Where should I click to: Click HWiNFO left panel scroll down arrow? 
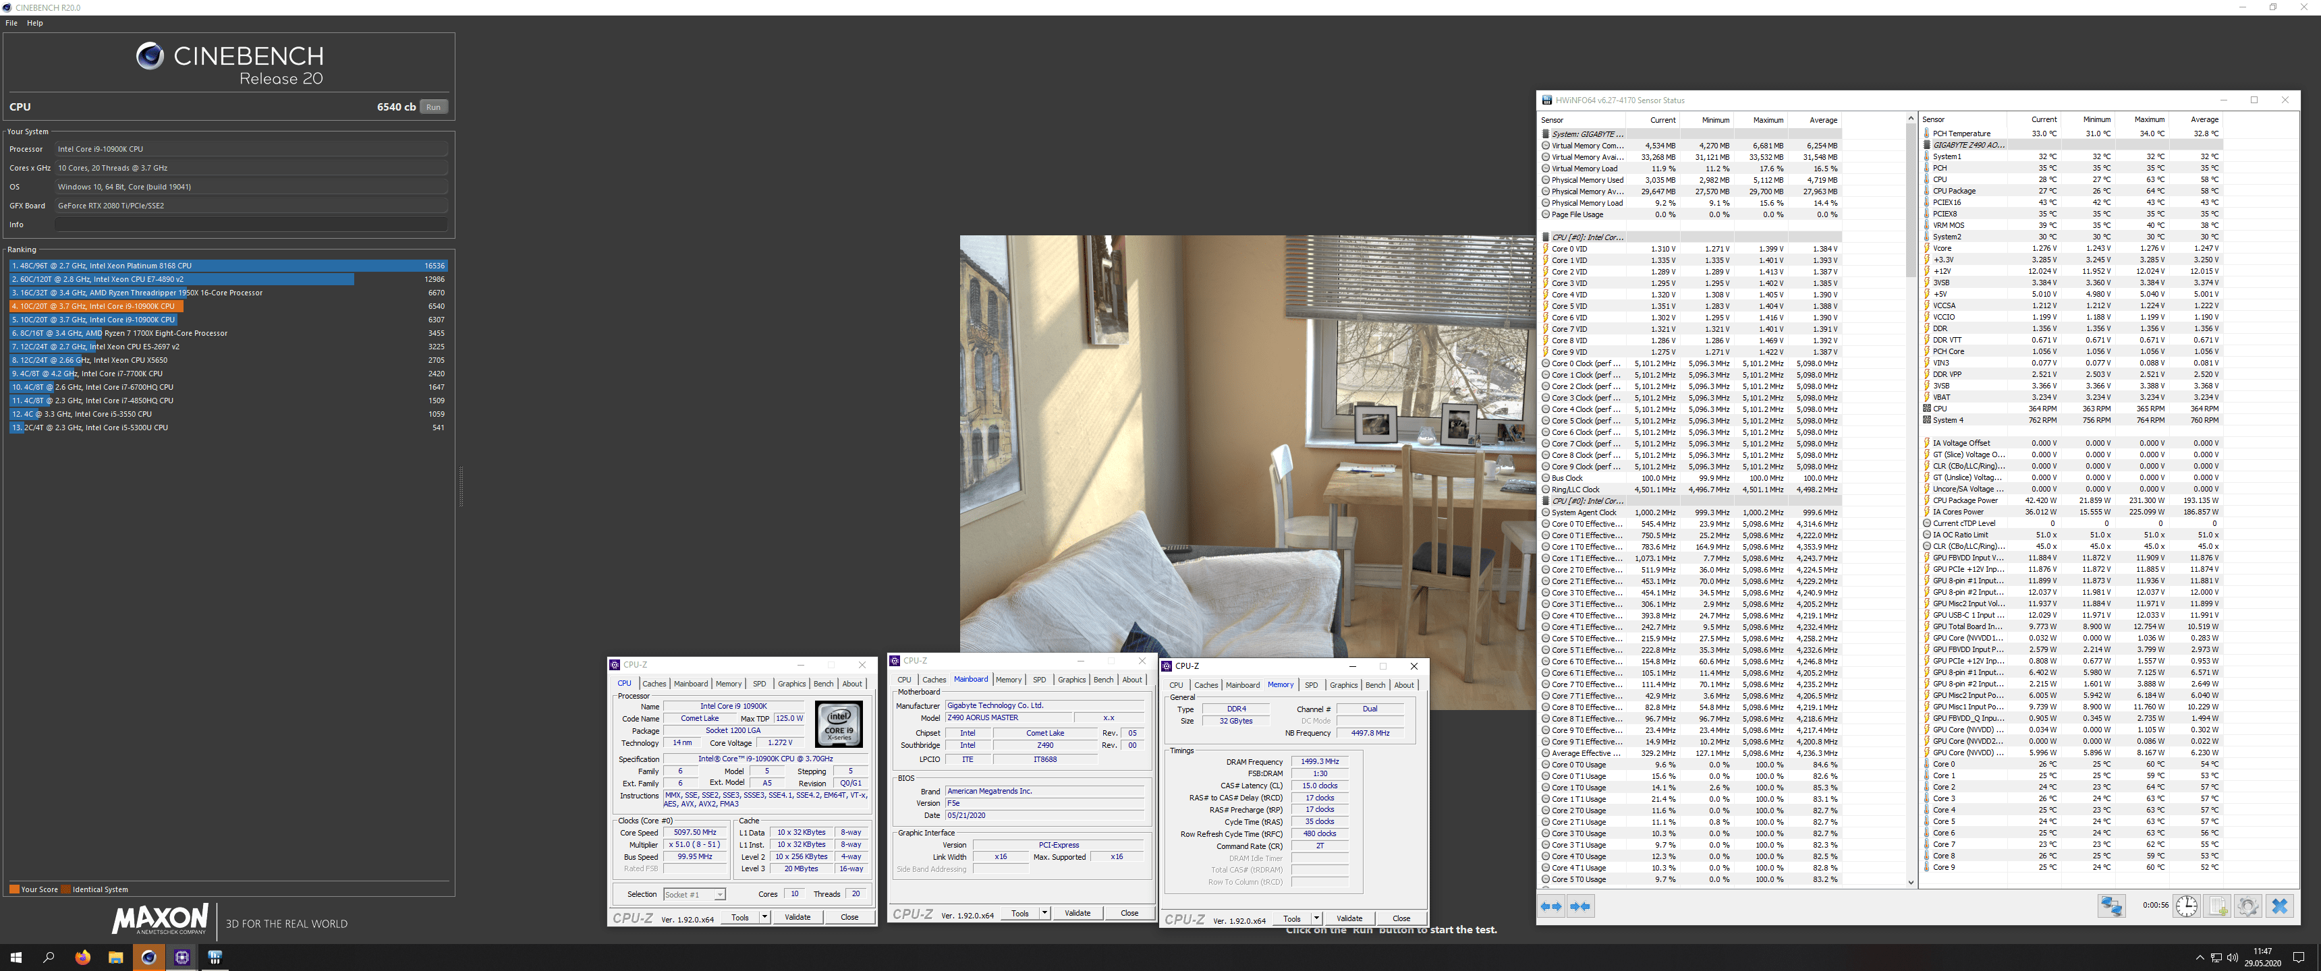click(1911, 883)
